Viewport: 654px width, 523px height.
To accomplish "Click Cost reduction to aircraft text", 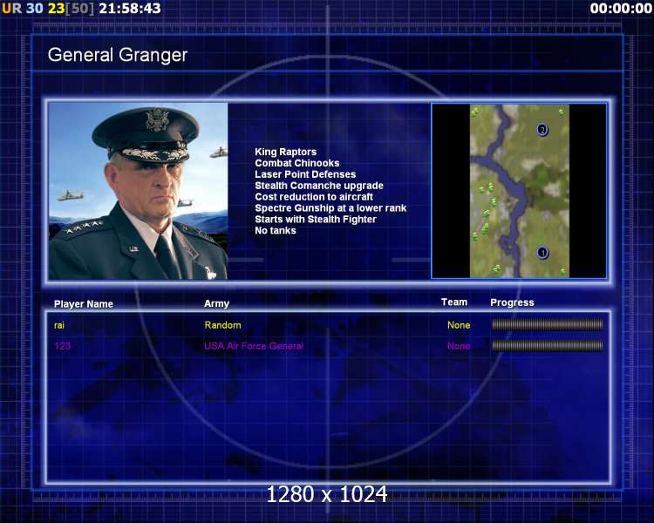I will 314,197.
